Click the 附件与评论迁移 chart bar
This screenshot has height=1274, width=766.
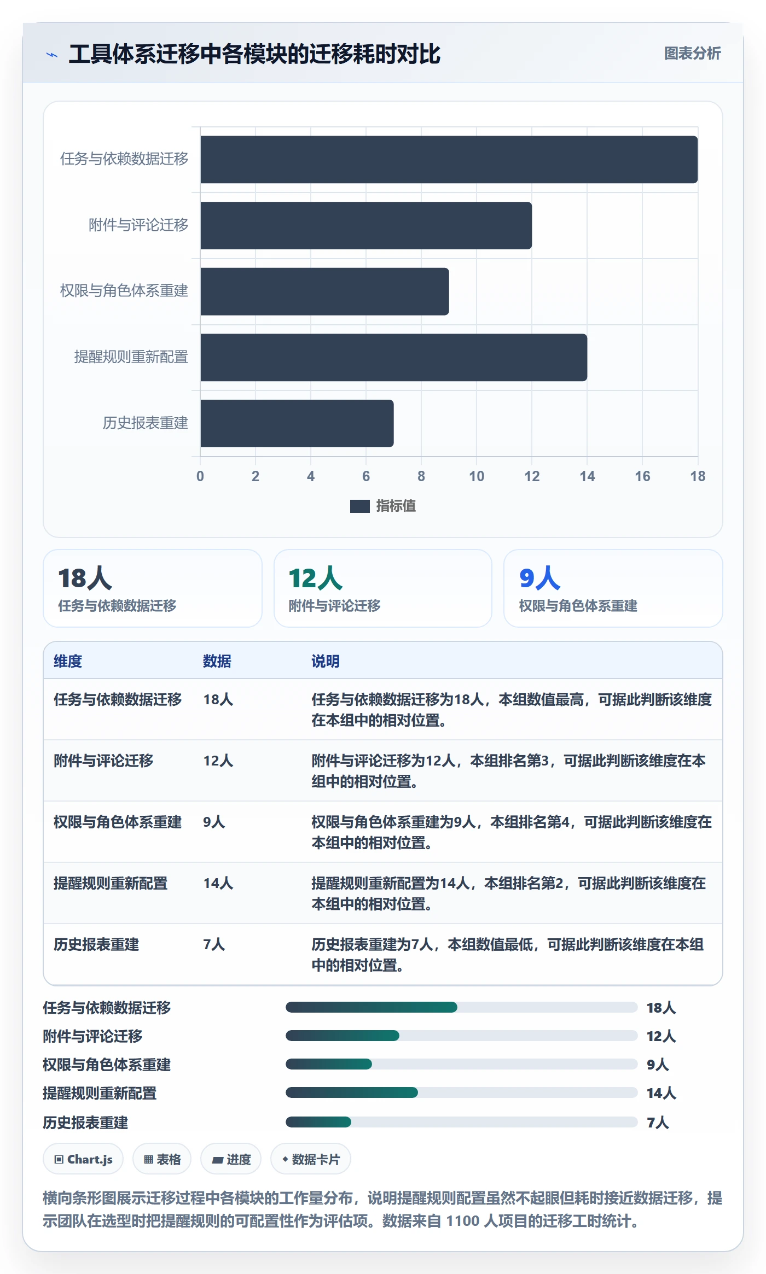coord(366,225)
